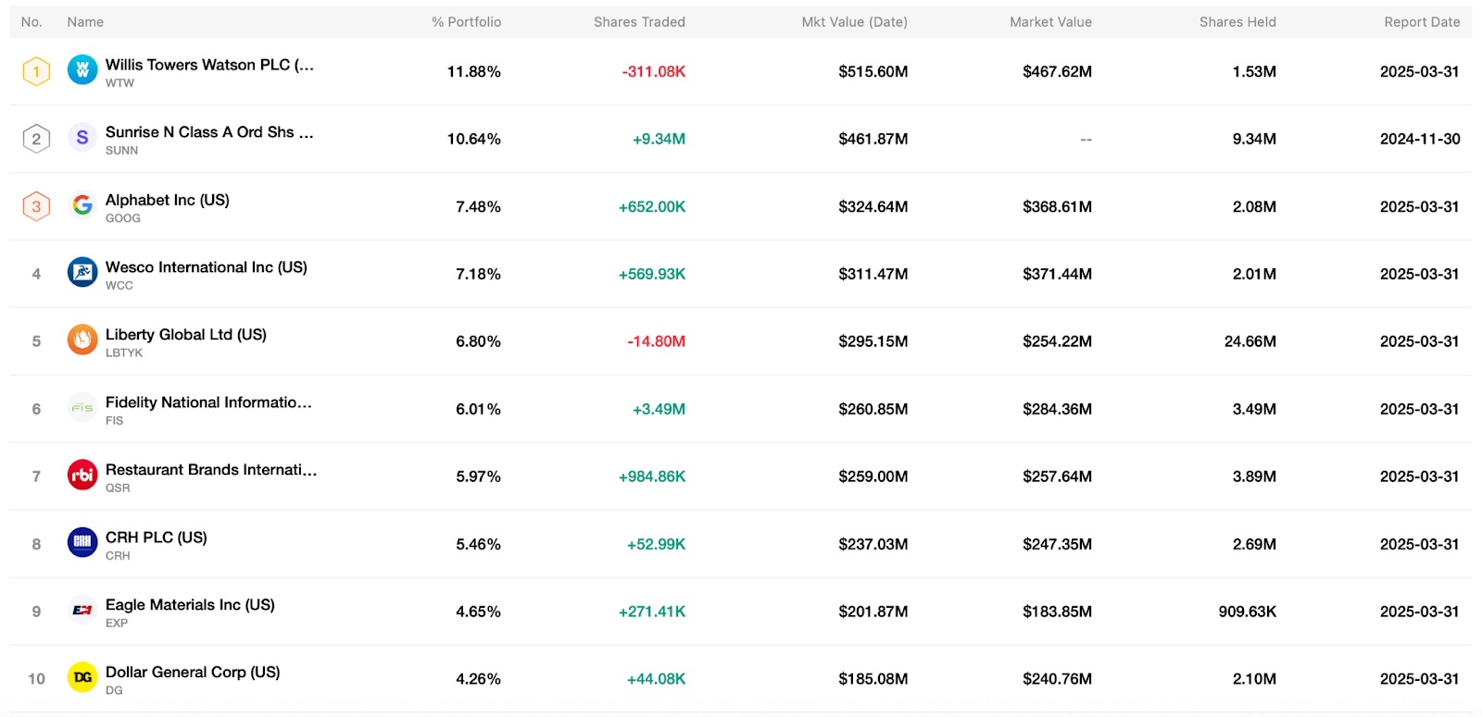The image size is (1482, 717).
Task: Click the bronze rank 3 badge
Action: (36, 206)
